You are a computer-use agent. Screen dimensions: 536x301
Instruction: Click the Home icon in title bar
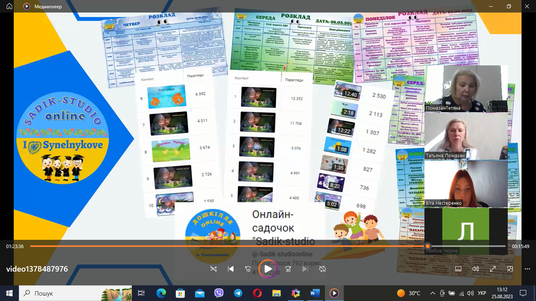click(9, 6)
